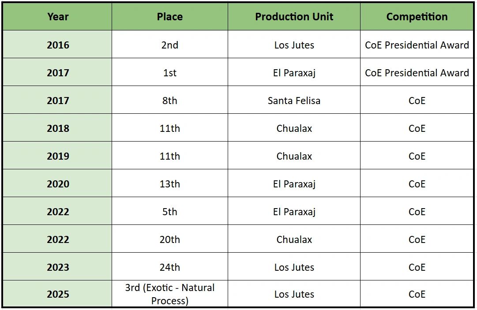This screenshot has height=310, width=477.
Task: Click the Place column header
Action: pyautogui.click(x=169, y=17)
